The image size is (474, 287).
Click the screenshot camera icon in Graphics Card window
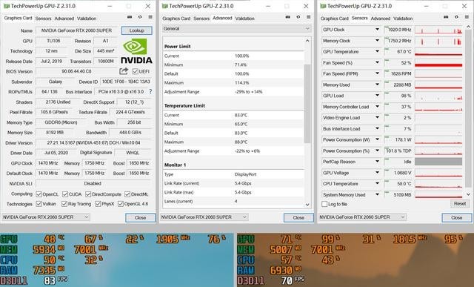tap(130, 17)
